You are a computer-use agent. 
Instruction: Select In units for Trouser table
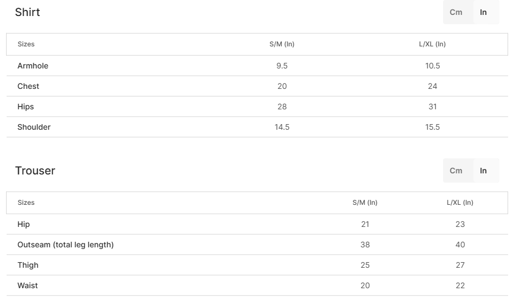coord(483,171)
